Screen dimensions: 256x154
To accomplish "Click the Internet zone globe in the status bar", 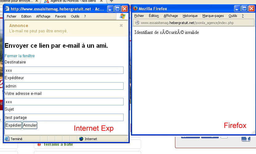I will tap(81, 139).
